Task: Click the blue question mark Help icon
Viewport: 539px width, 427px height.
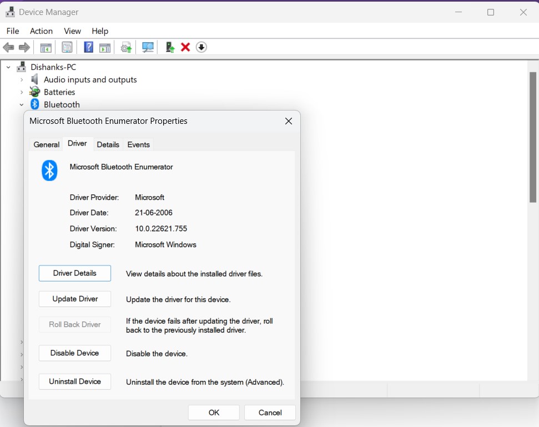Action: coord(88,48)
